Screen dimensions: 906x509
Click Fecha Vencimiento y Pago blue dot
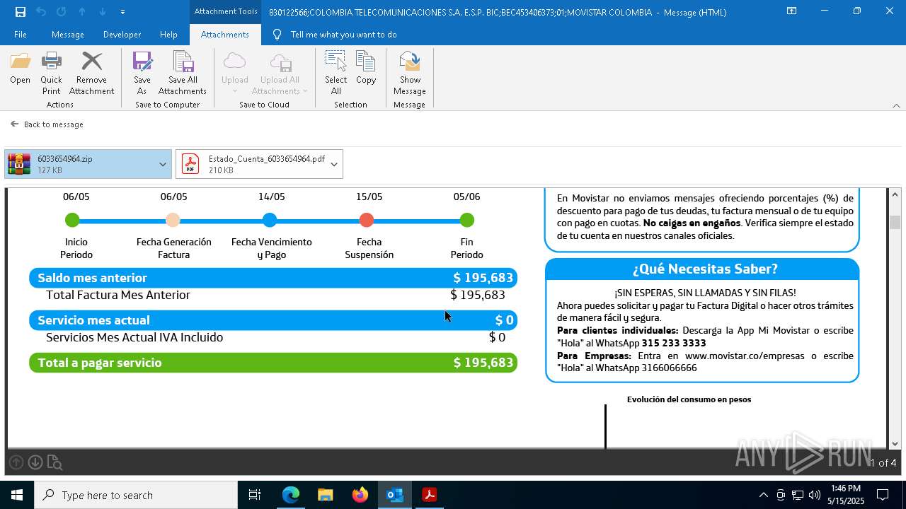click(x=270, y=221)
